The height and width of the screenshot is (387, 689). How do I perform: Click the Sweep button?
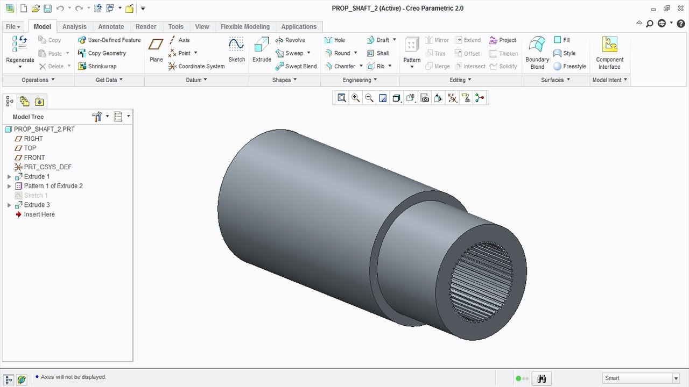click(290, 53)
